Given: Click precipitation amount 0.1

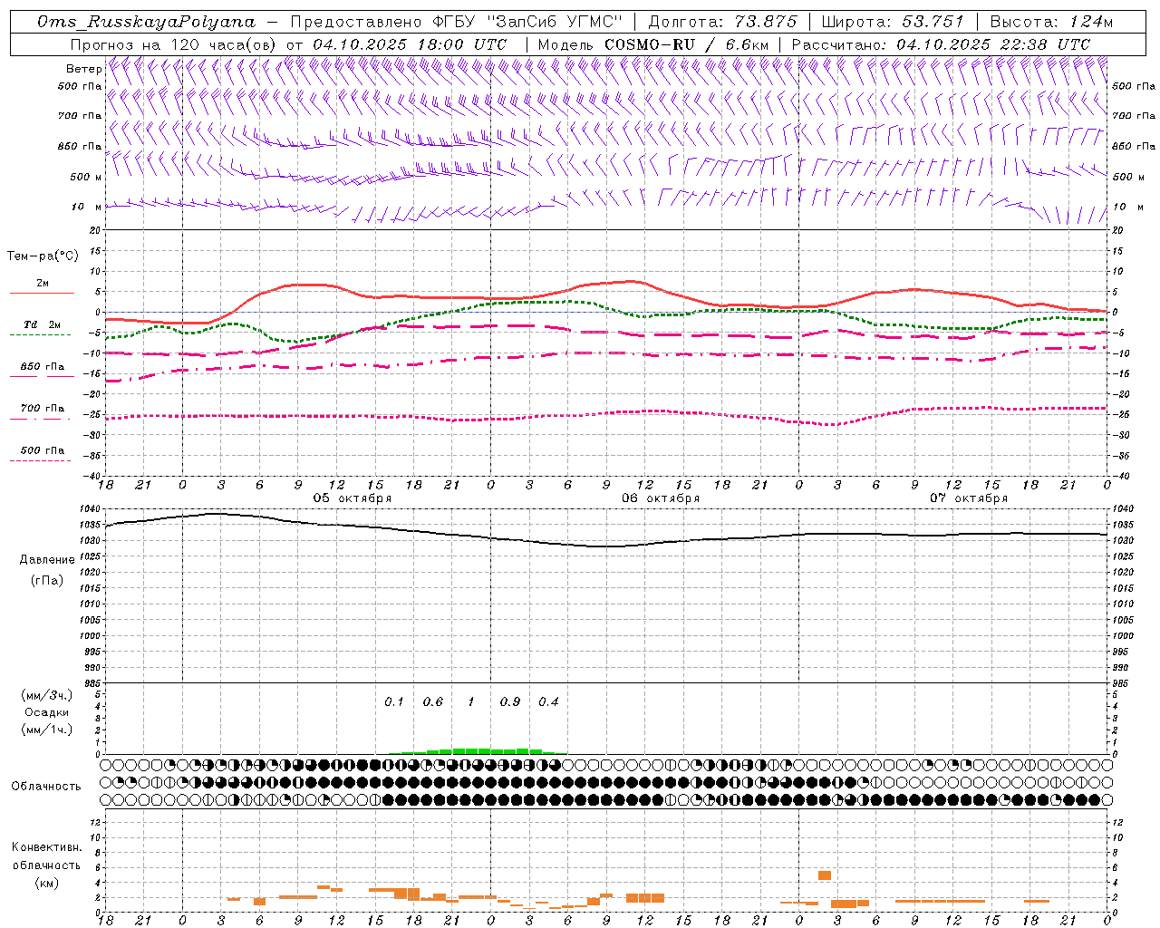Looking at the screenshot, I should (393, 701).
